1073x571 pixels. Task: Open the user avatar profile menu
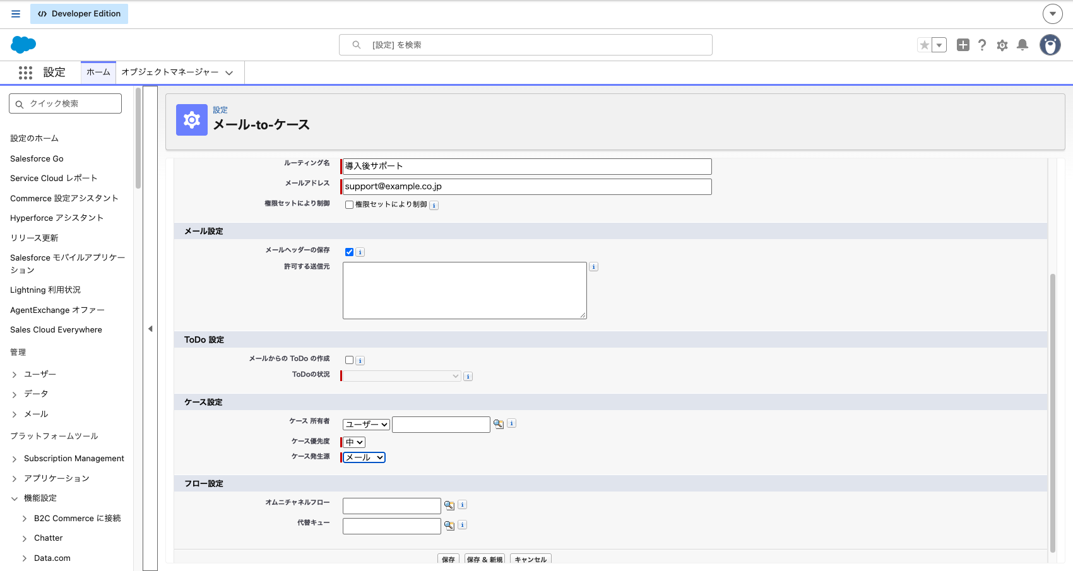coord(1050,45)
